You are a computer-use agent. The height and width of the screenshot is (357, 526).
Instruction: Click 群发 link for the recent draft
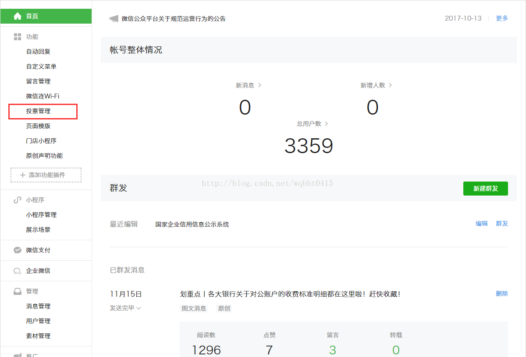click(x=502, y=224)
